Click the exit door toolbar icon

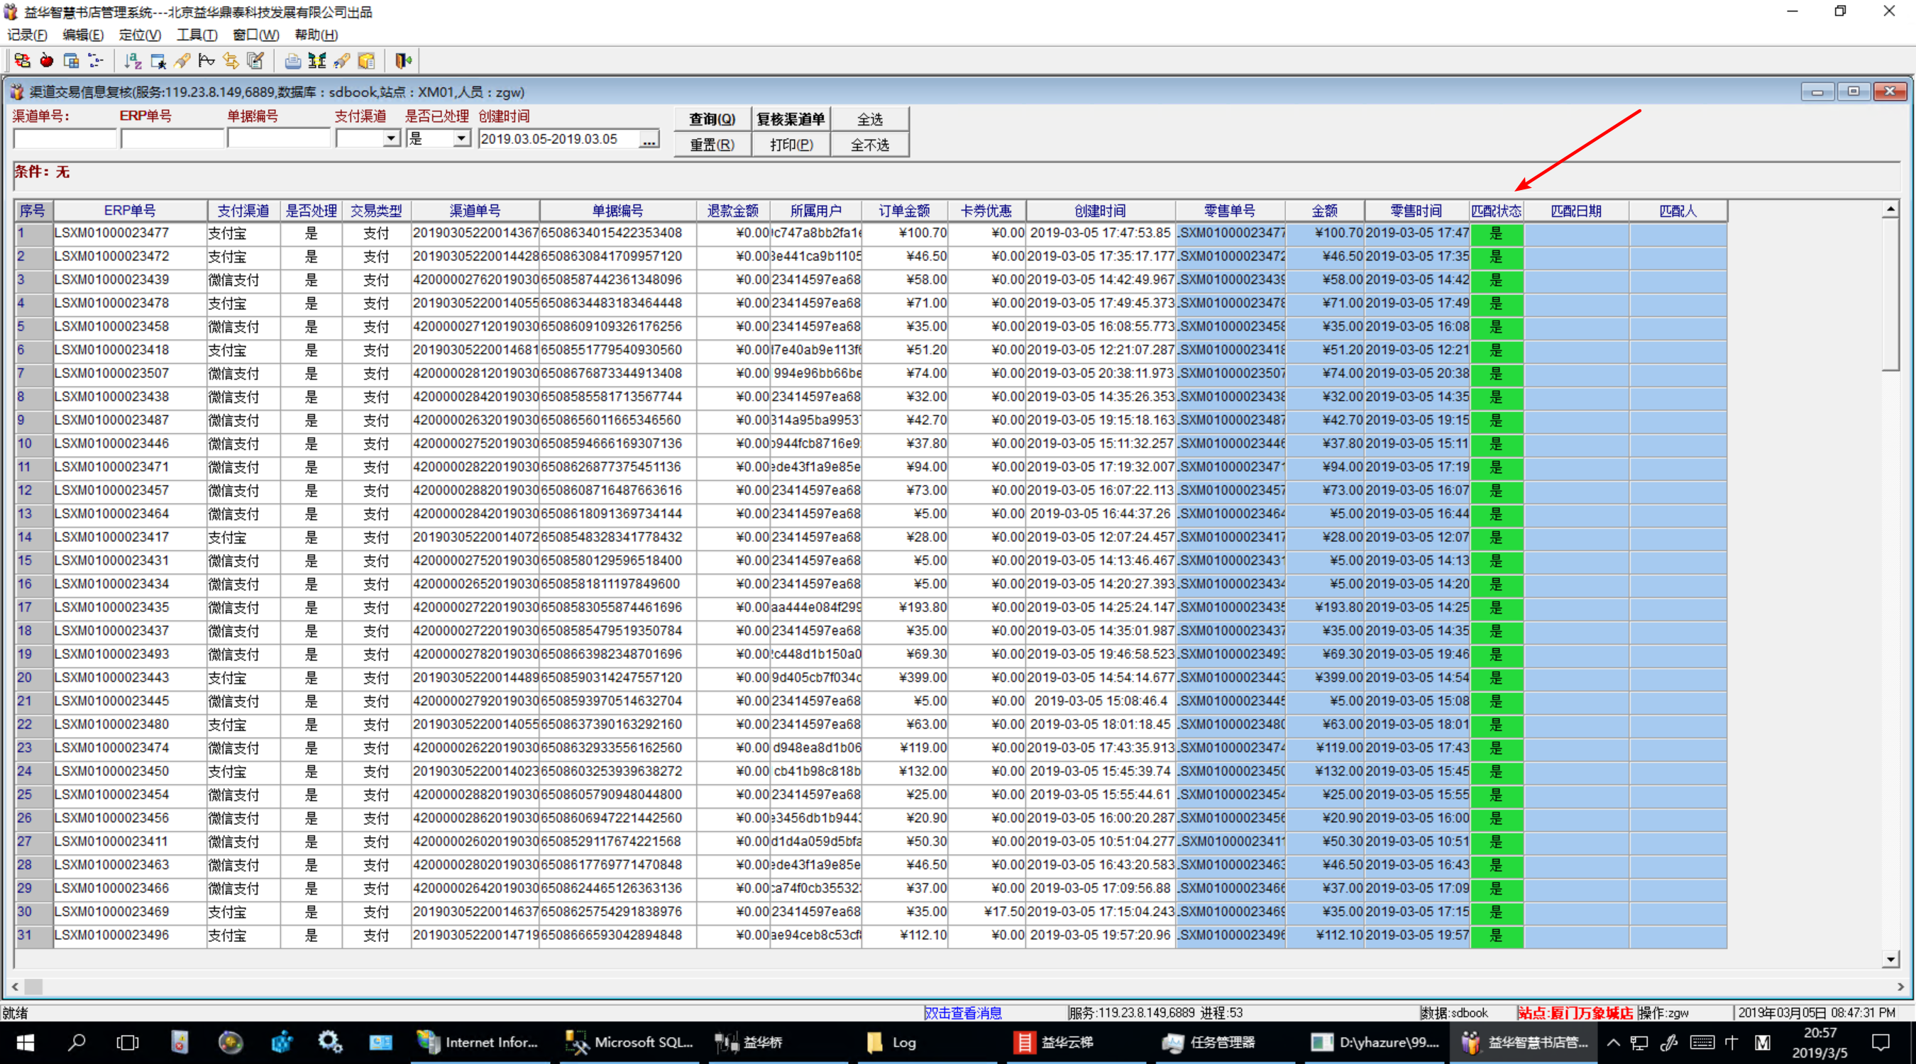(x=404, y=61)
